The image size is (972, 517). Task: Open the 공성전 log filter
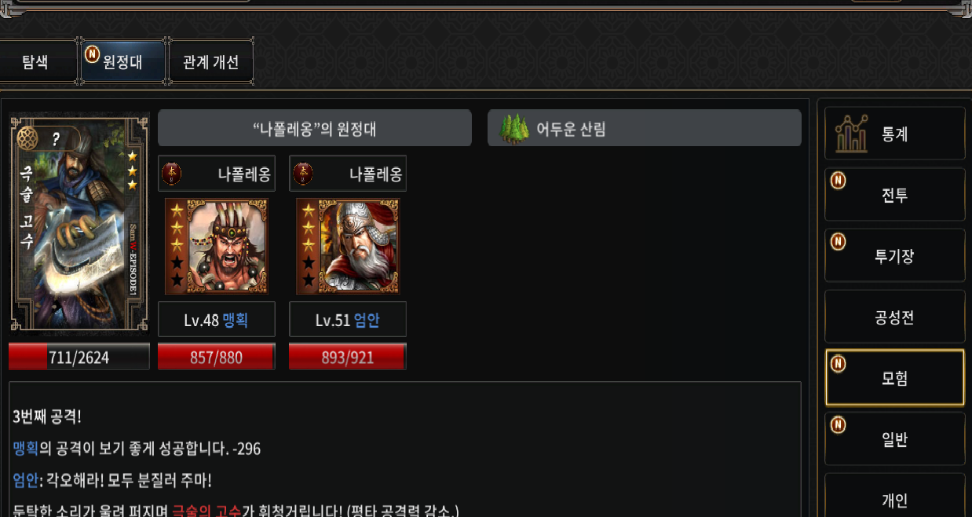894,317
